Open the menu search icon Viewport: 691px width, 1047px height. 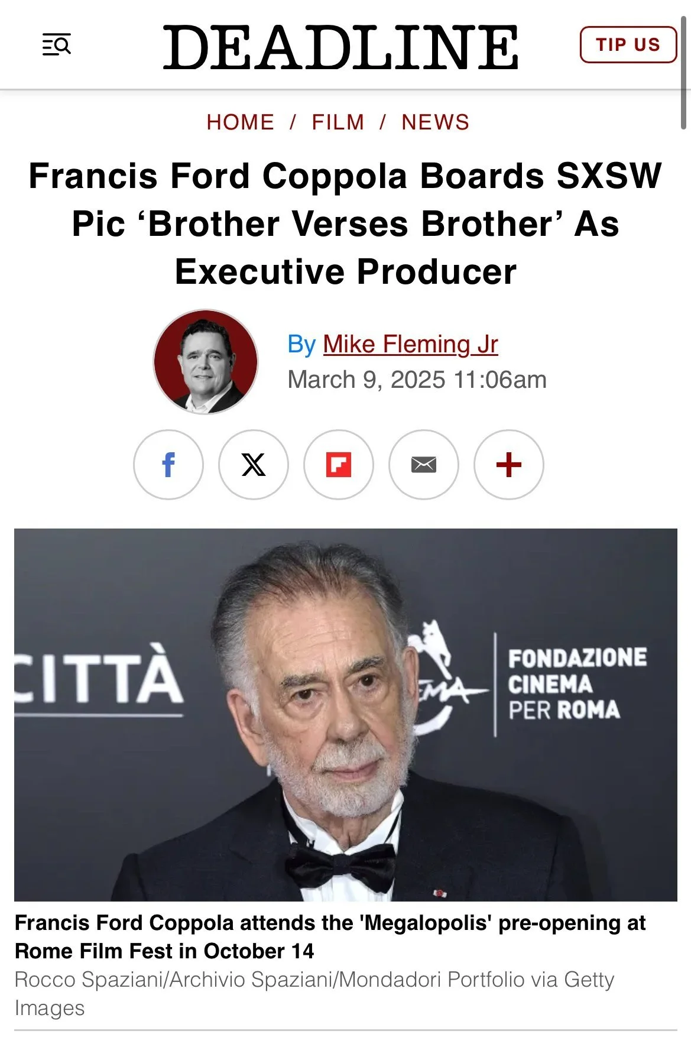57,45
